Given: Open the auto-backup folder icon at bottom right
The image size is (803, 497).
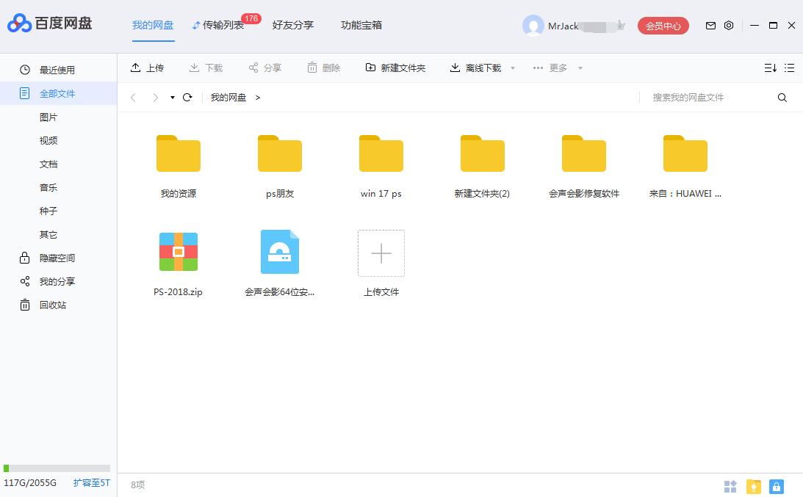Looking at the screenshot, I should [x=753, y=486].
